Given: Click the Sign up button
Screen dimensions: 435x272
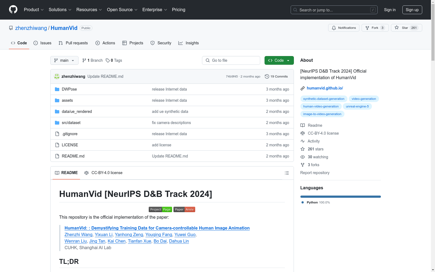Looking at the screenshot, I should tap(412, 10).
